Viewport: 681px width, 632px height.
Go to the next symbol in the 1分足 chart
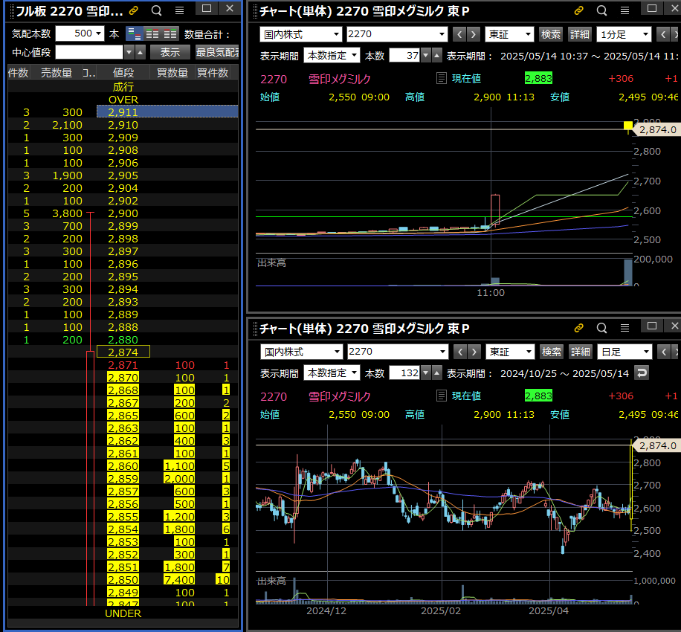coord(474,34)
